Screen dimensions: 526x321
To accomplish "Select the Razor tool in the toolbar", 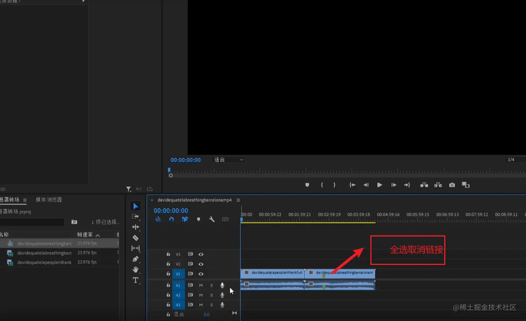I will point(136,238).
